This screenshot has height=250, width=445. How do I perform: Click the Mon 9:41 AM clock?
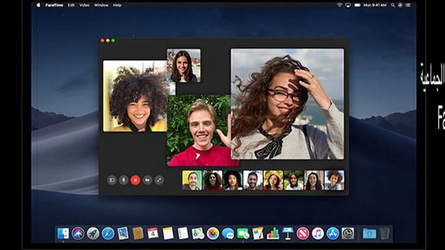(x=375, y=5)
